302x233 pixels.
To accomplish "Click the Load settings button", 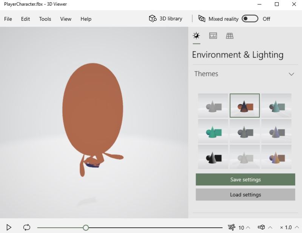I will [x=245, y=194].
